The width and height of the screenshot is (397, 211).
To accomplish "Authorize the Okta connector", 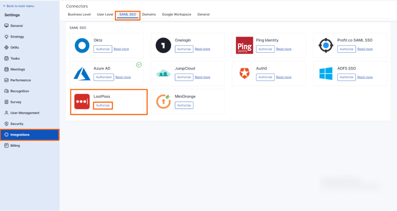I will tap(103, 49).
